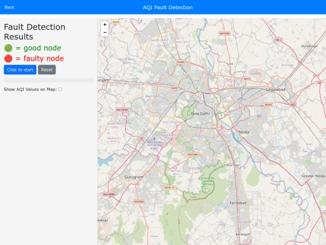Click the '= good node' legend text

pos(39,48)
